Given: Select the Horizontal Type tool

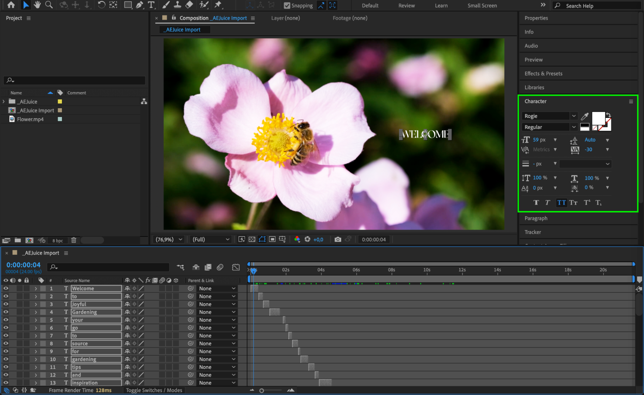Looking at the screenshot, I should tap(151, 5).
